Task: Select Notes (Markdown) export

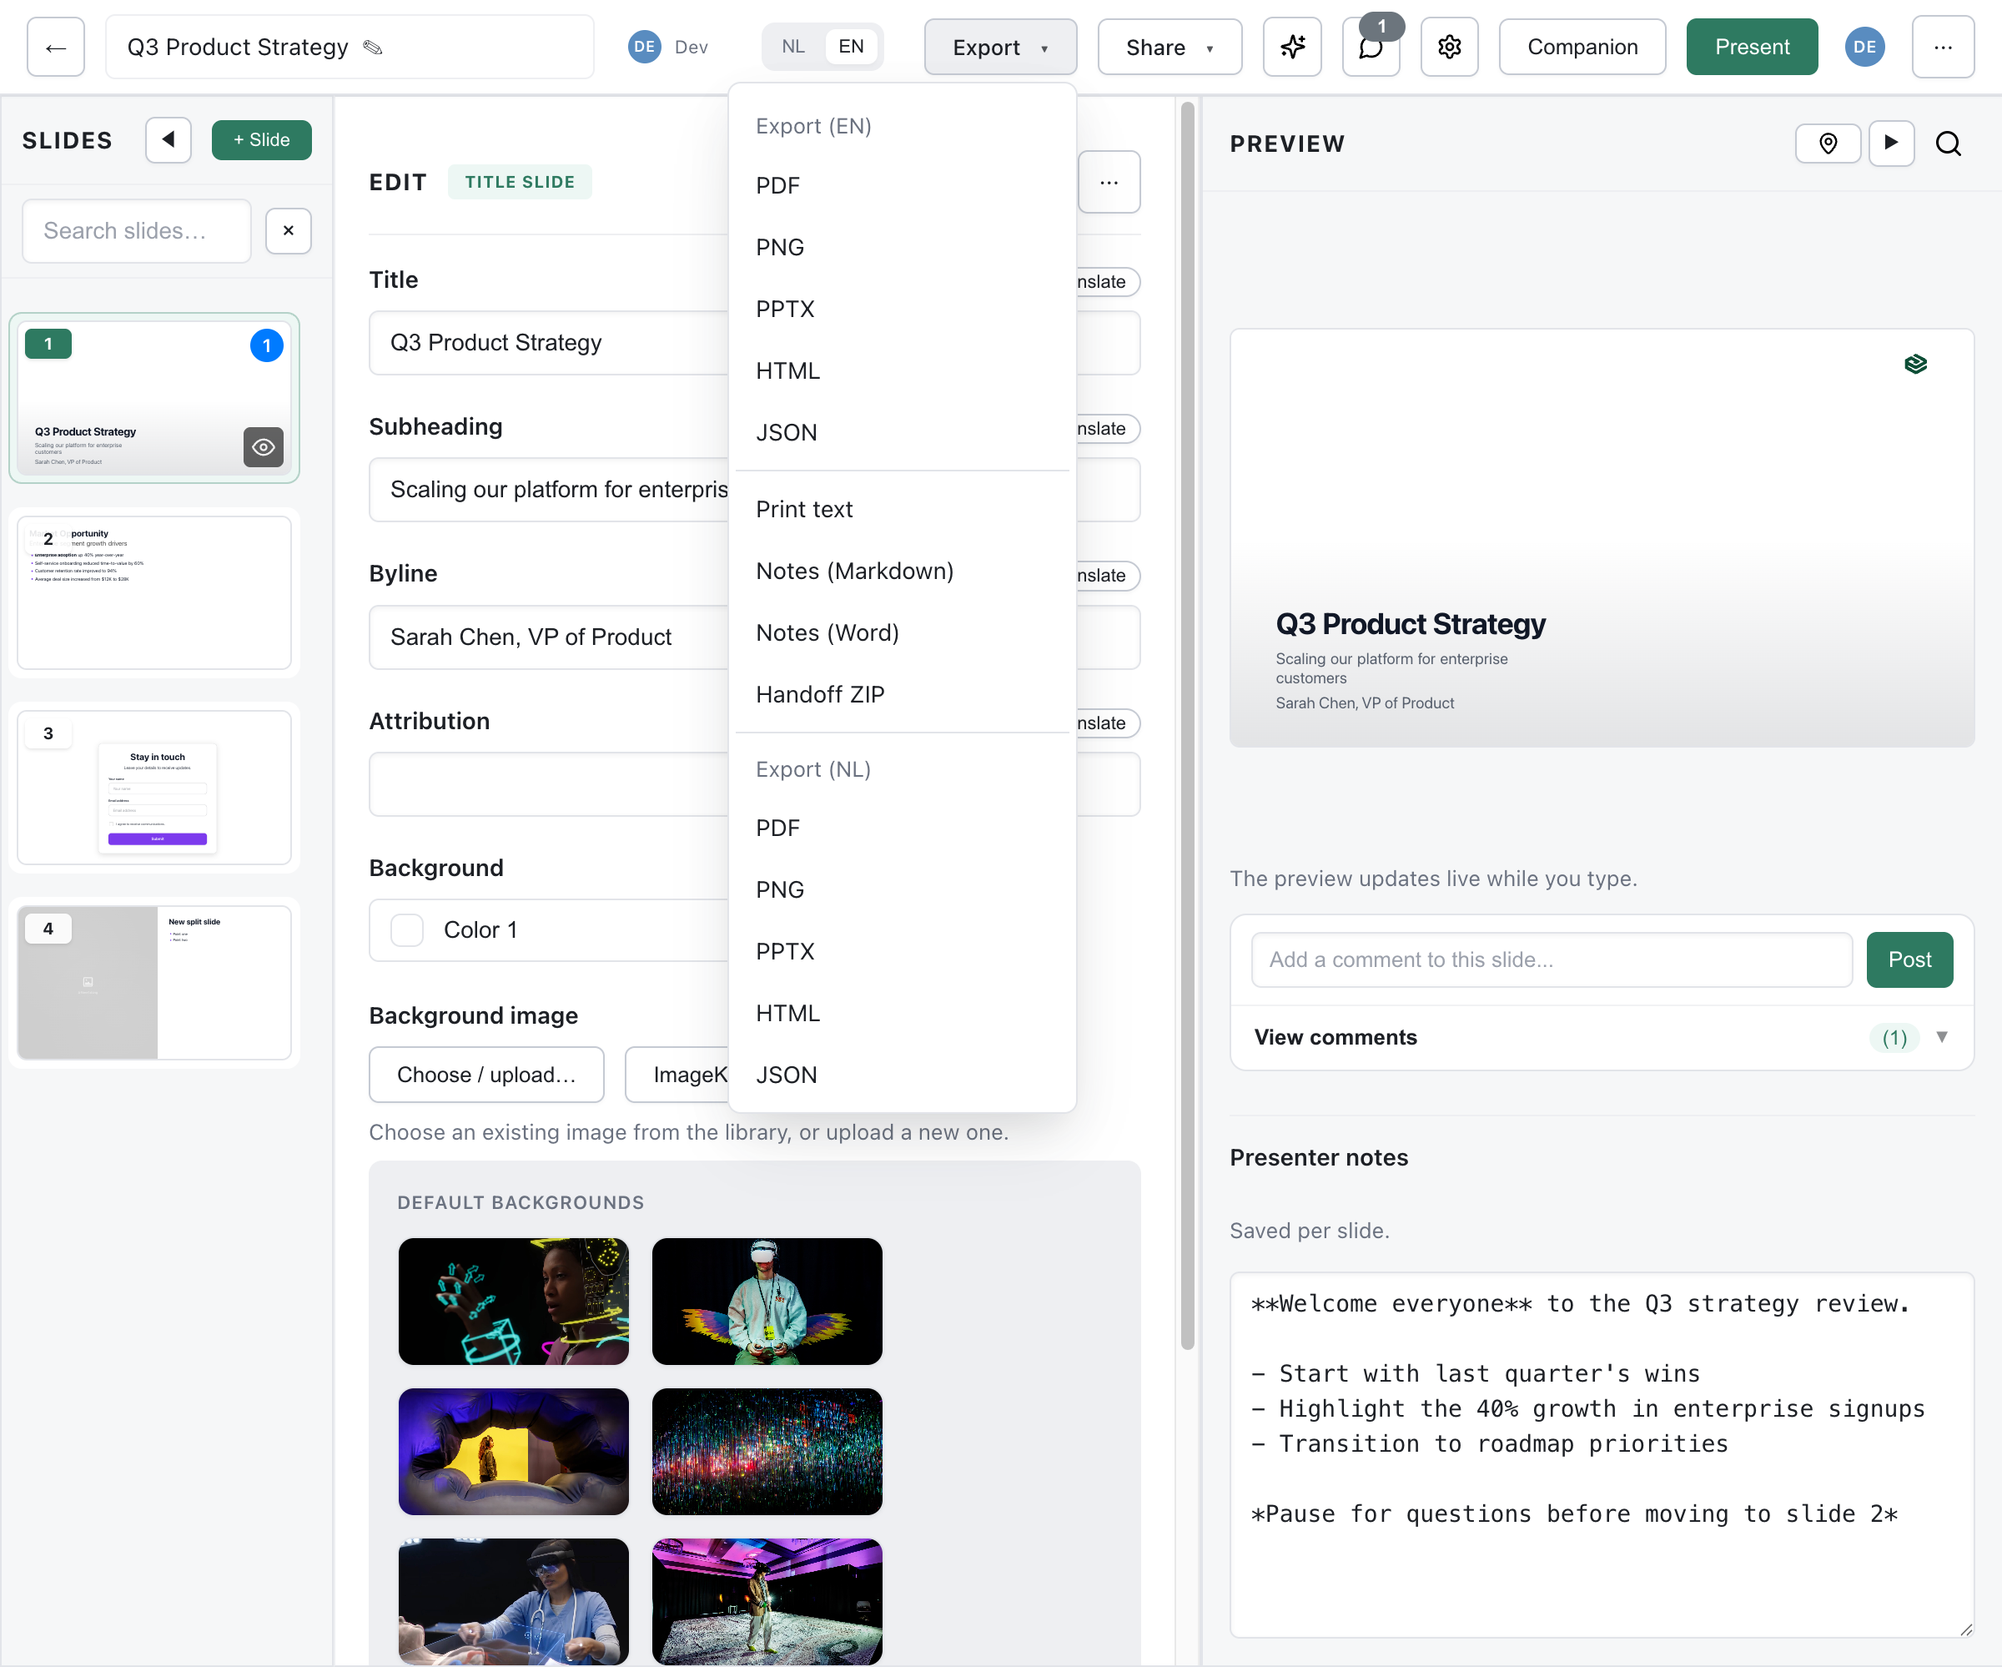Action: coord(902,572)
